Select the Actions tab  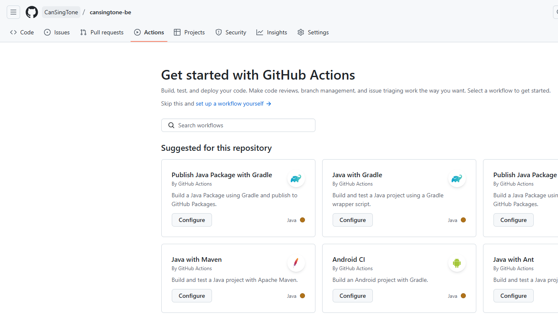pos(149,32)
